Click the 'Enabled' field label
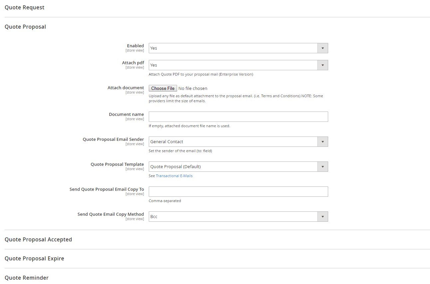Screen dimensions: 430x284 135,46
